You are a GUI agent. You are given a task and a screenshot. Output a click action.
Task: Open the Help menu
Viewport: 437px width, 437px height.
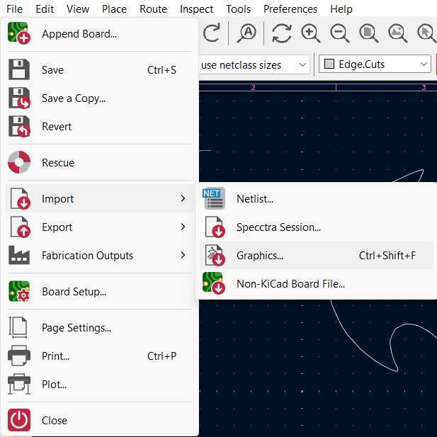[341, 9]
